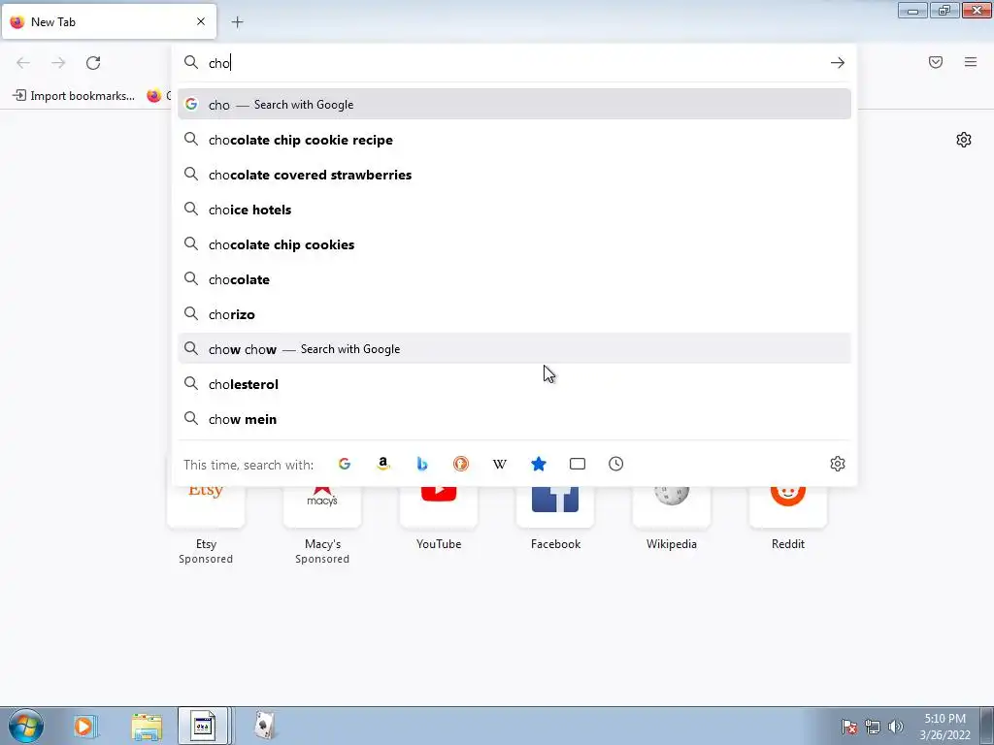Viewport: 994px width, 745px height.
Task: Open the Action Center flag icon
Action: click(849, 727)
